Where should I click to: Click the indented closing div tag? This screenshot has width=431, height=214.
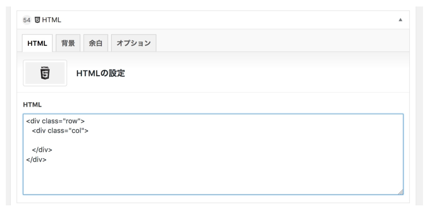point(42,150)
